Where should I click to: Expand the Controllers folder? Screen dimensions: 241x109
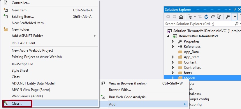click(173, 68)
